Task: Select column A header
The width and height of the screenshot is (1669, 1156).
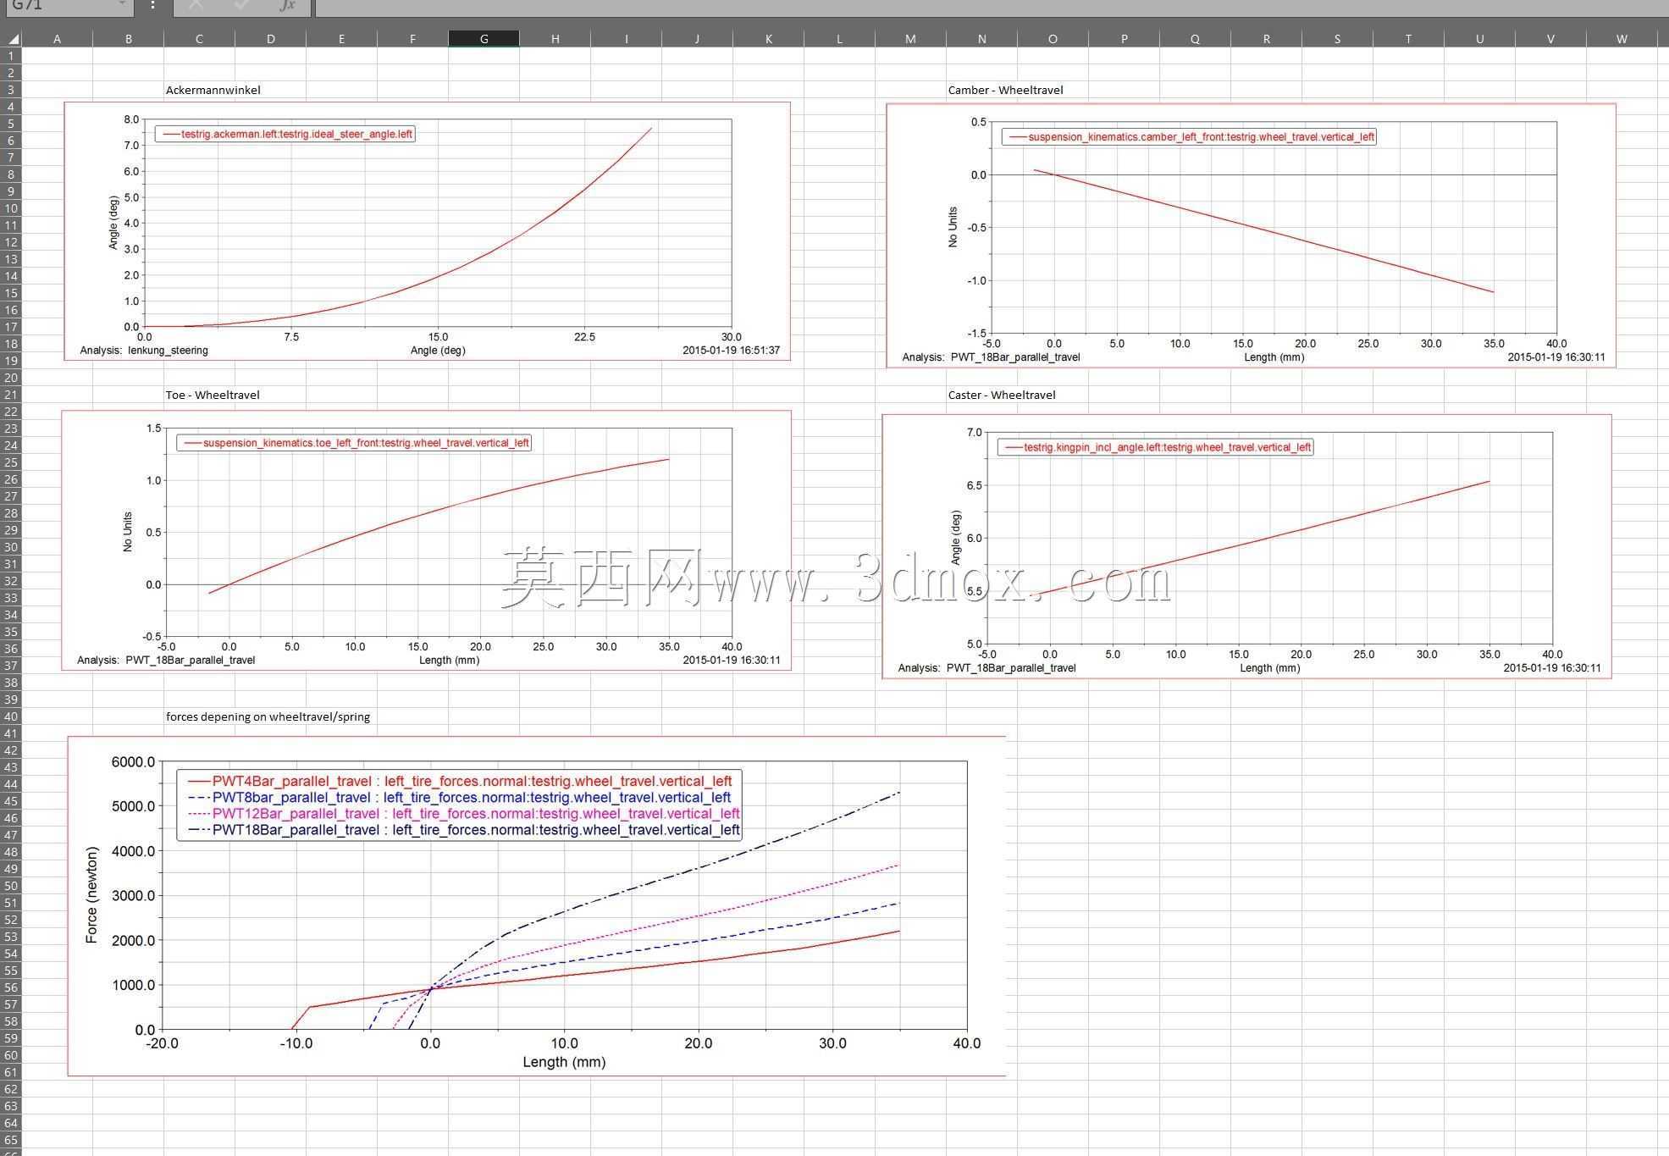Action: pos(57,38)
